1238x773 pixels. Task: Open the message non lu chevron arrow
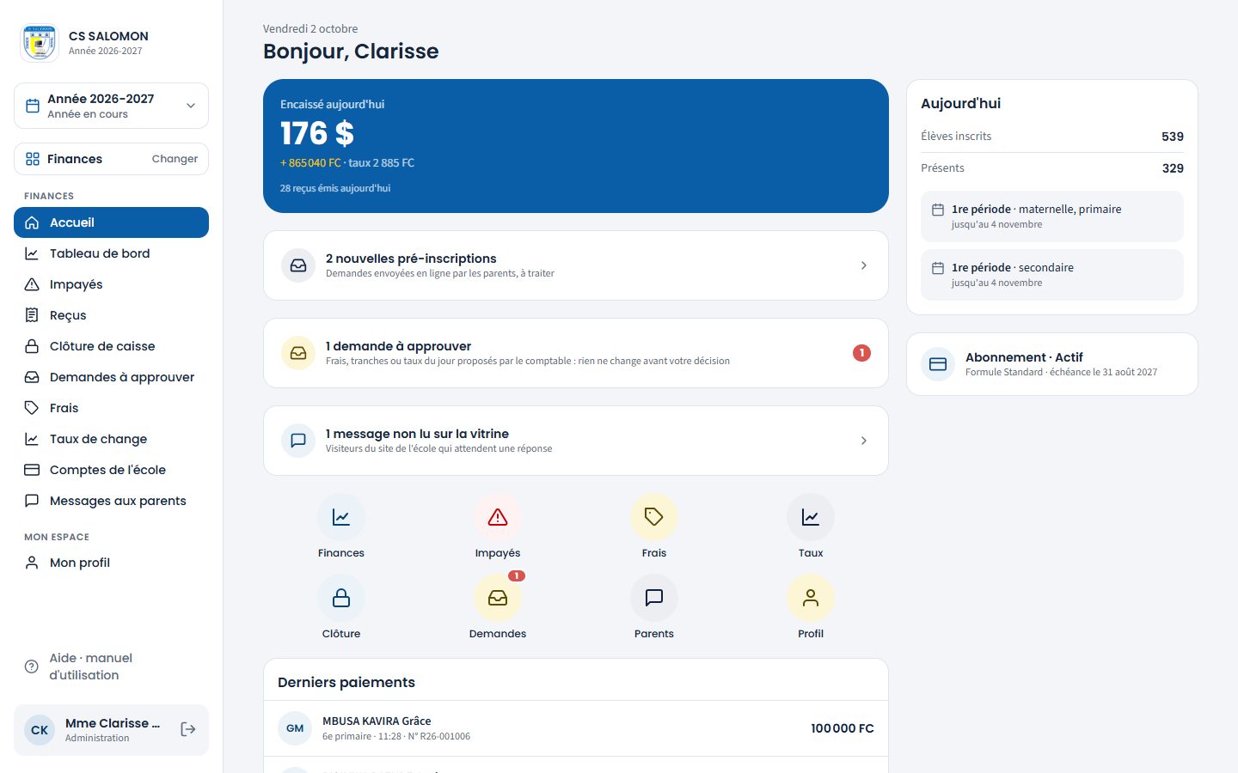pos(864,441)
